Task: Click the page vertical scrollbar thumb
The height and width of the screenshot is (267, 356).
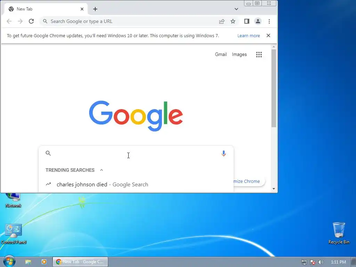Action: click(x=274, y=88)
